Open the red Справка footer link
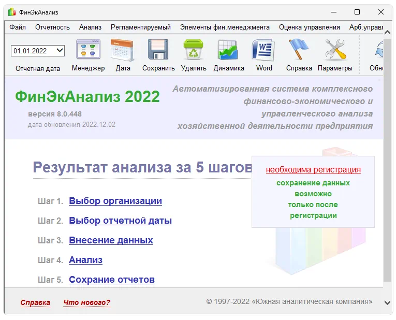 point(35,302)
